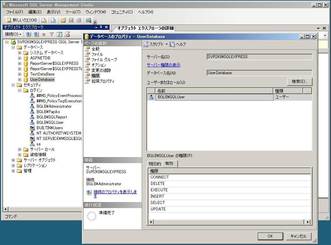Screen dimensions: 331x245
Task: Click the 新しいクエリ toolbar button
Action: 22,20
